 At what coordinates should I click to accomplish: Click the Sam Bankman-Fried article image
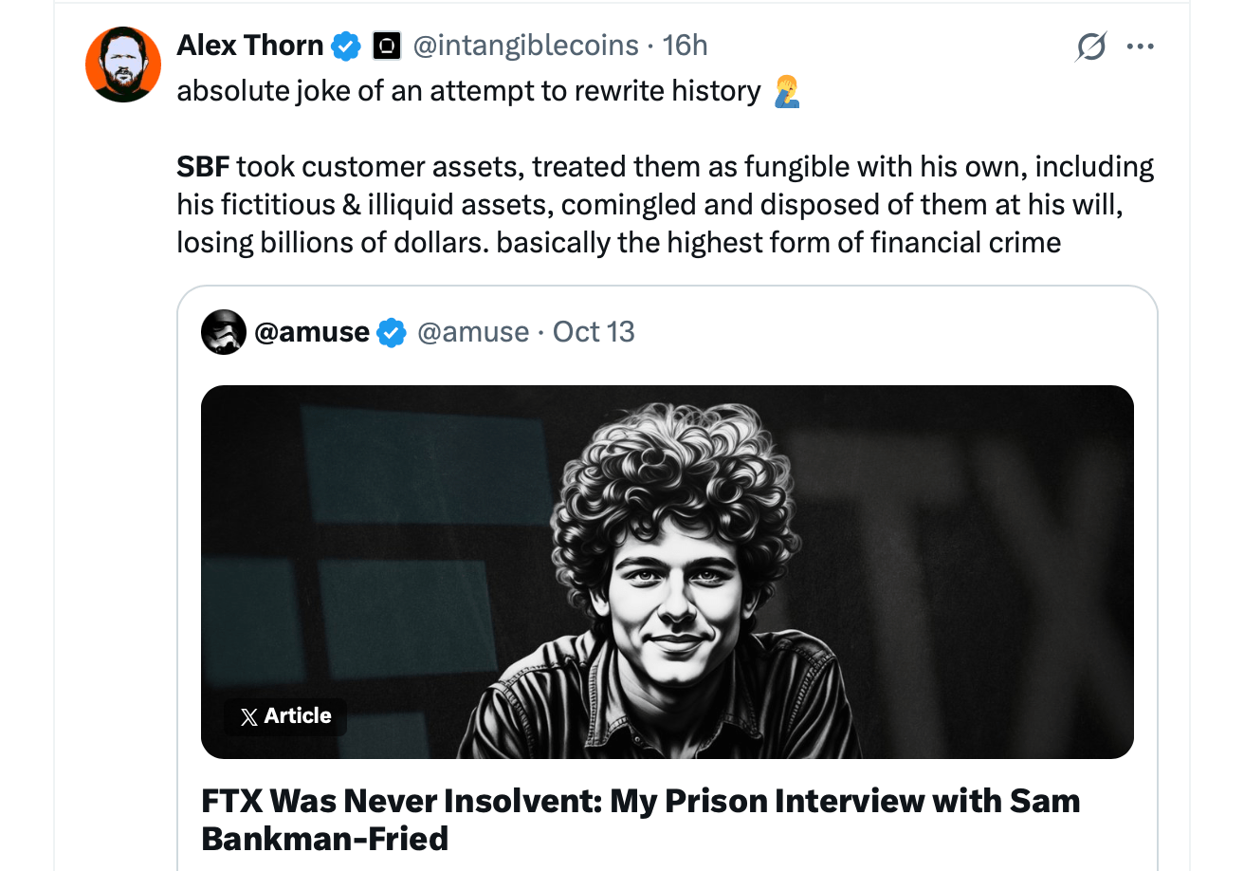pos(667,569)
